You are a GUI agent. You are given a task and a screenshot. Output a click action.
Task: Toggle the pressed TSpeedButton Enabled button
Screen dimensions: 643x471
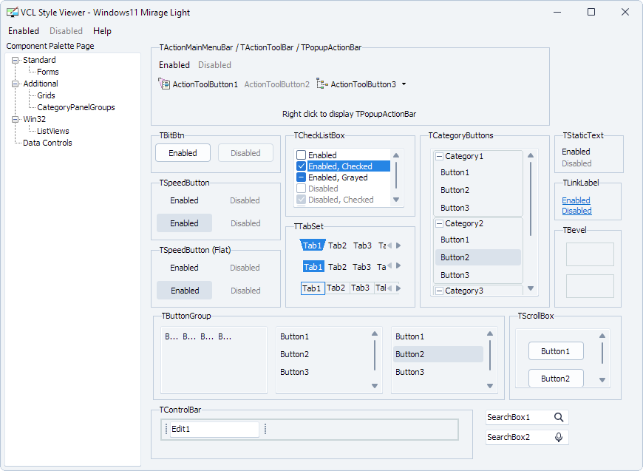coord(185,223)
